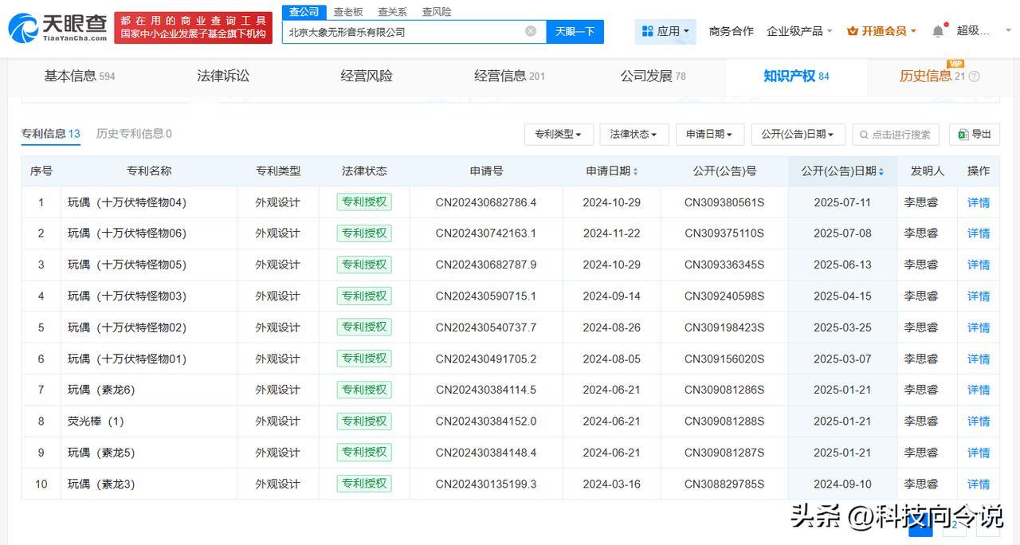
Task: Open the 经营风险 tab
Action: coord(367,76)
